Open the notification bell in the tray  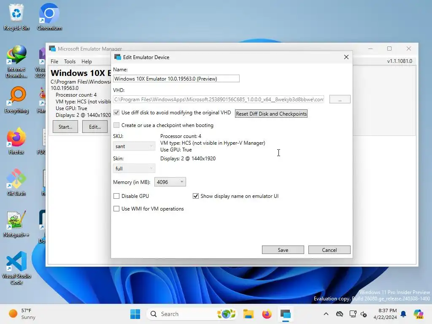click(x=403, y=314)
